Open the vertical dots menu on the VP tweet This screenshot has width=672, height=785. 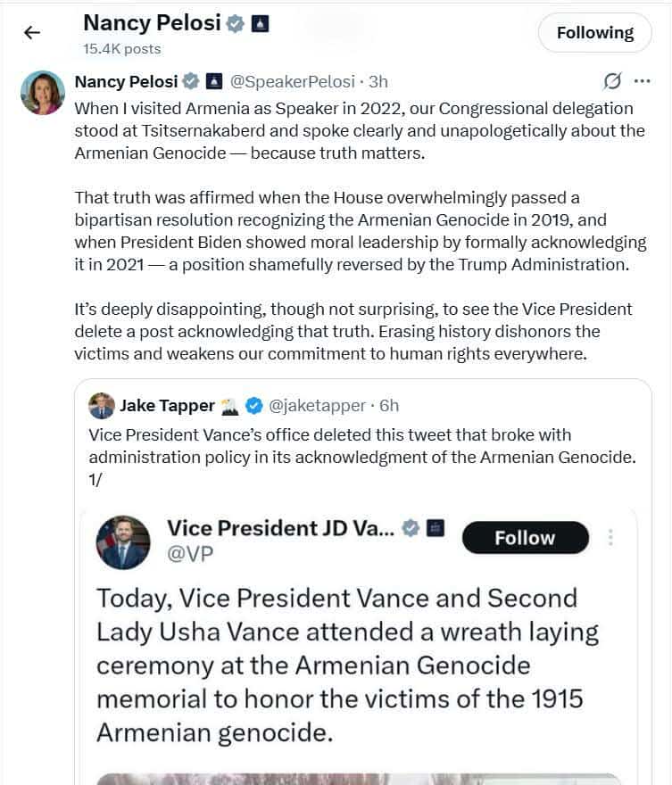pyautogui.click(x=611, y=538)
